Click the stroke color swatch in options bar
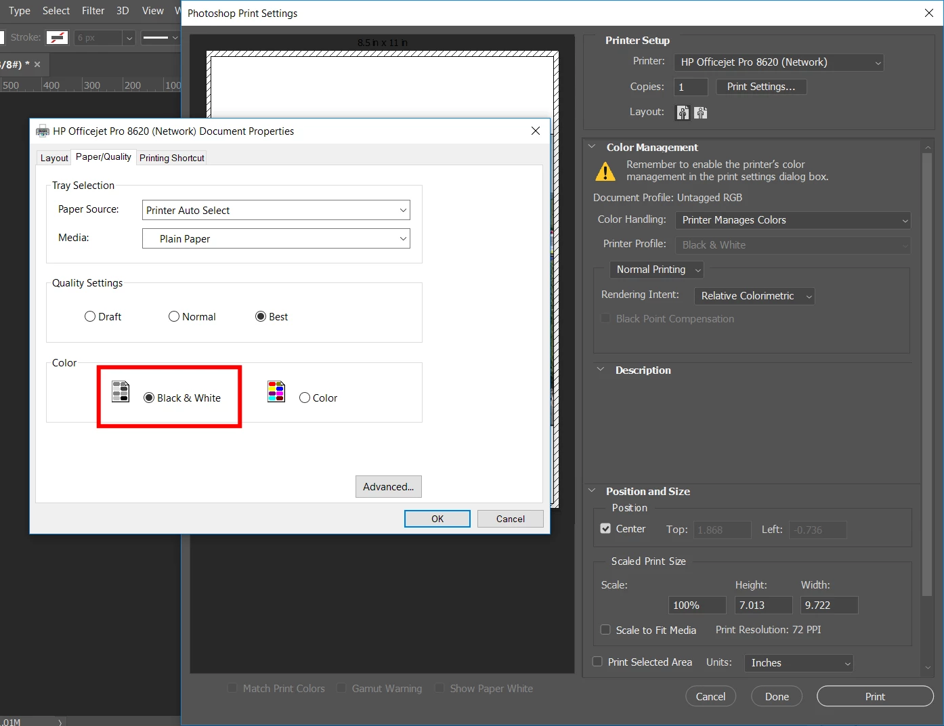 [57, 38]
